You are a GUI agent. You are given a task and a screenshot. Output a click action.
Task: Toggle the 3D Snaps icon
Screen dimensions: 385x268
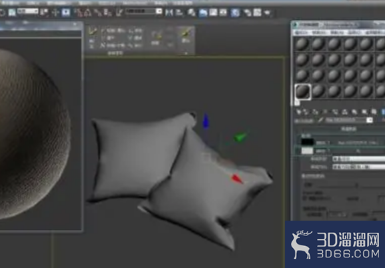click(x=78, y=12)
